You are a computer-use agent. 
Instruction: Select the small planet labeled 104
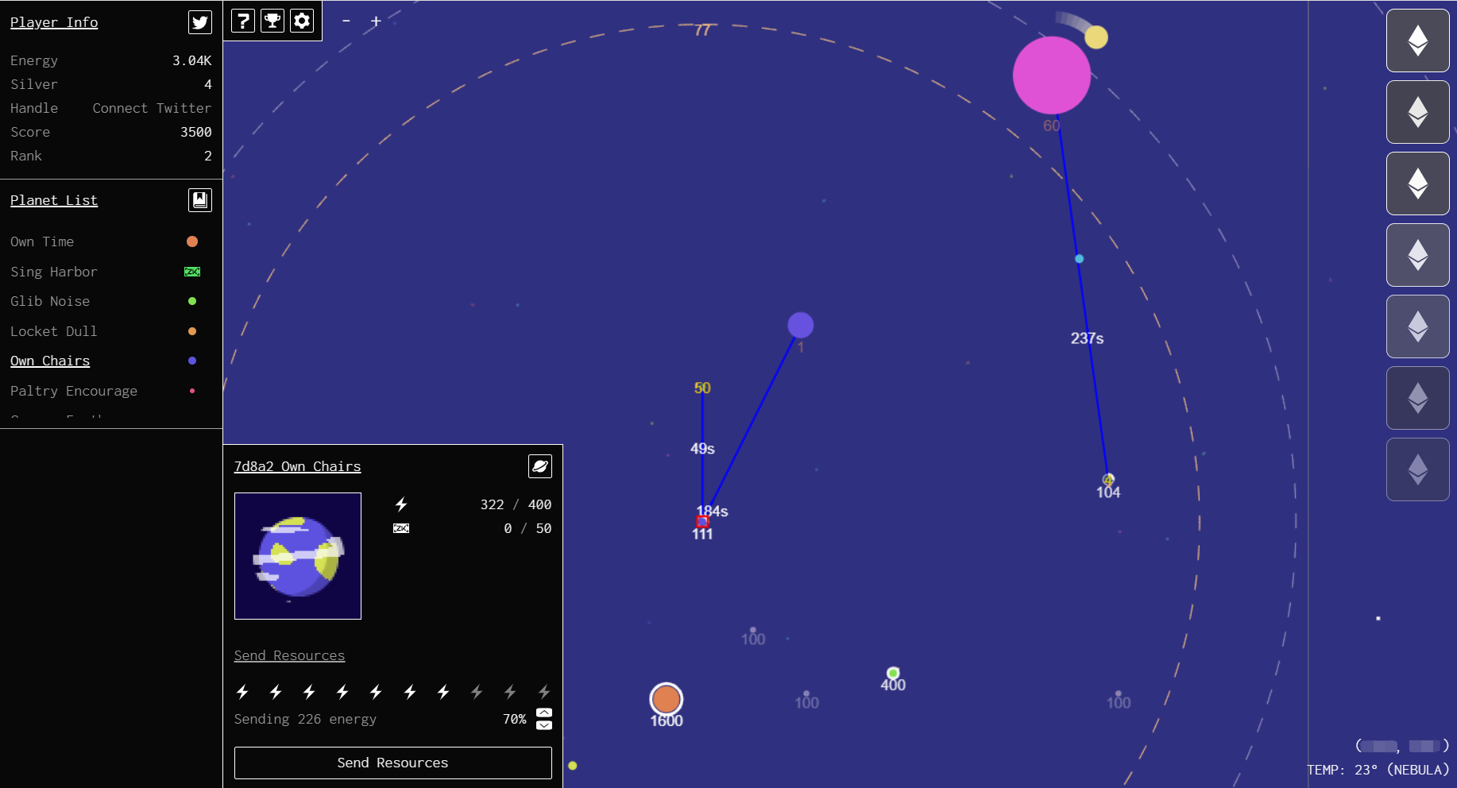point(1108,479)
